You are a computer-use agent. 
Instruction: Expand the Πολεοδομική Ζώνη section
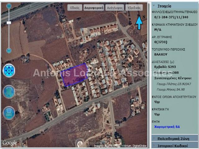click(175, 139)
